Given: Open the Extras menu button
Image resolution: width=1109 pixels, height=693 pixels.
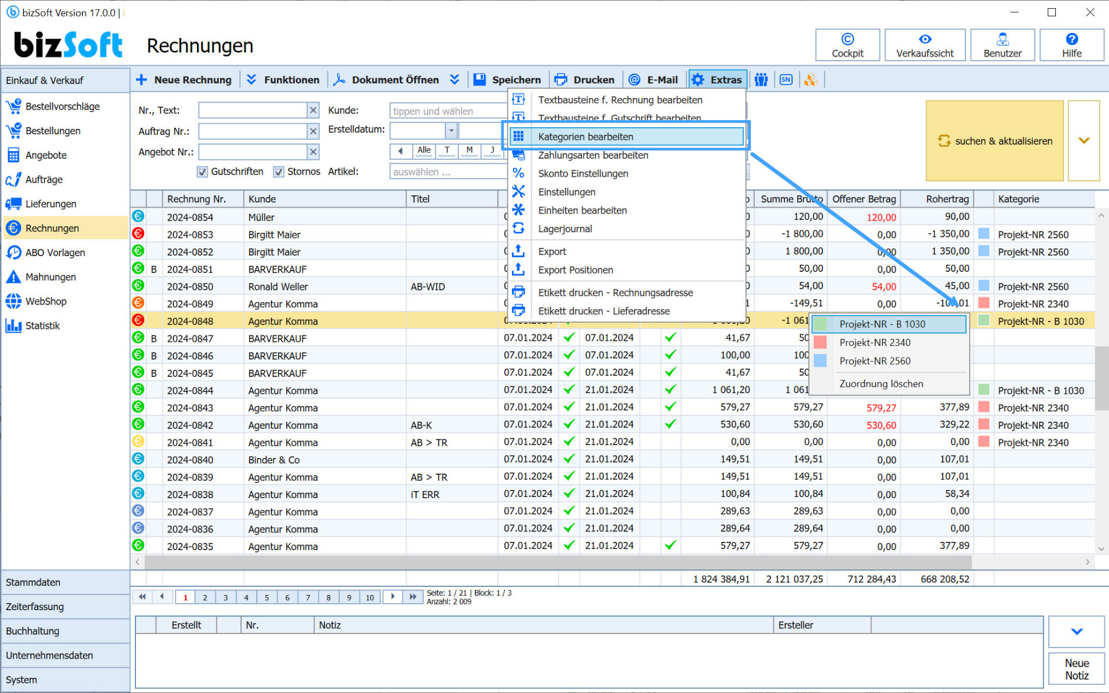Looking at the screenshot, I should click(717, 80).
